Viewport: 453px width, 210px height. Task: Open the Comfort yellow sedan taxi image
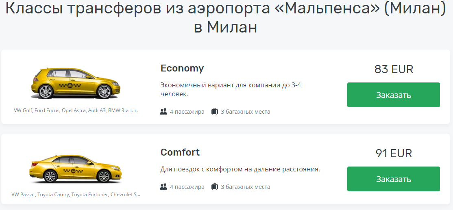click(x=76, y=168)
